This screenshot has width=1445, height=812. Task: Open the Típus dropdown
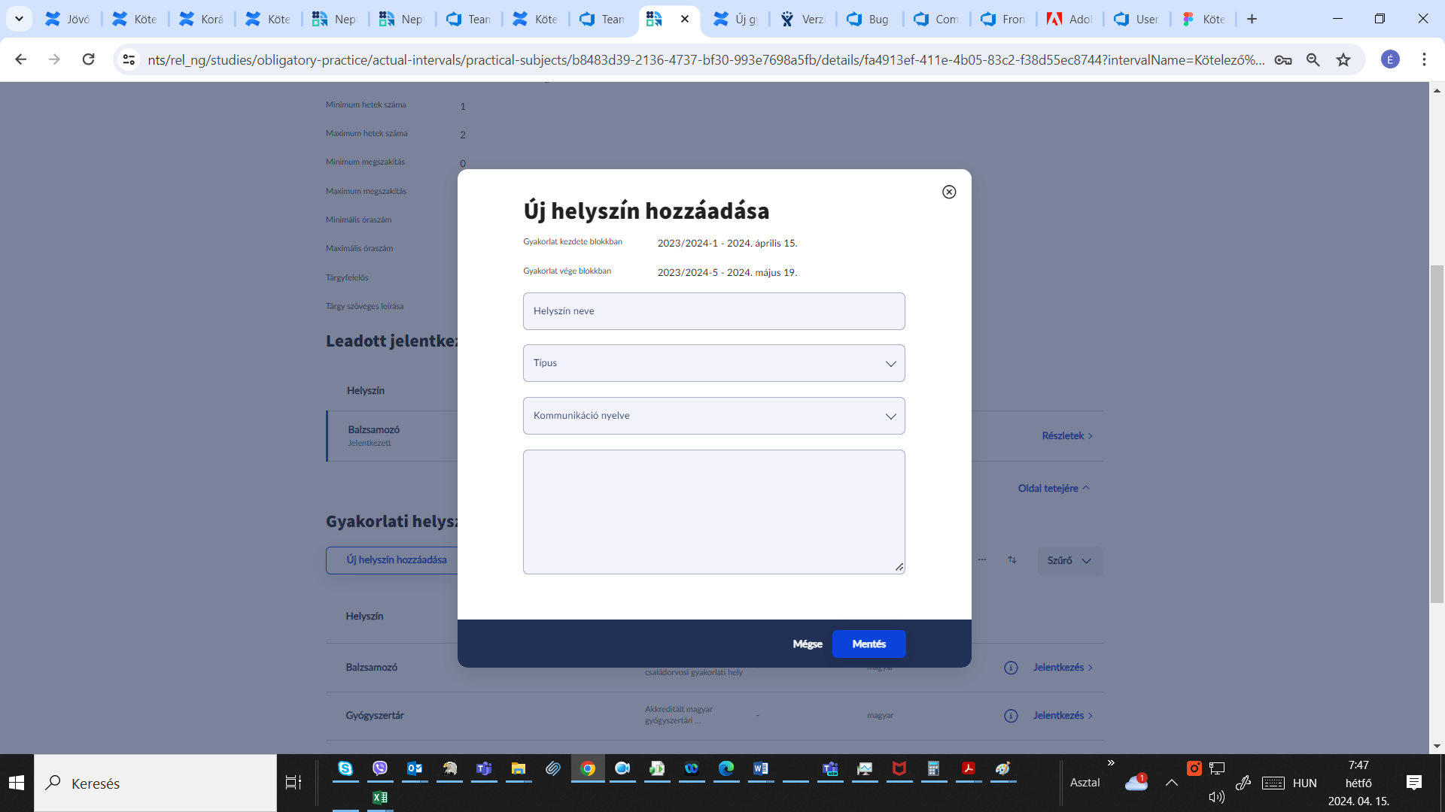click(x=713, y=363)
